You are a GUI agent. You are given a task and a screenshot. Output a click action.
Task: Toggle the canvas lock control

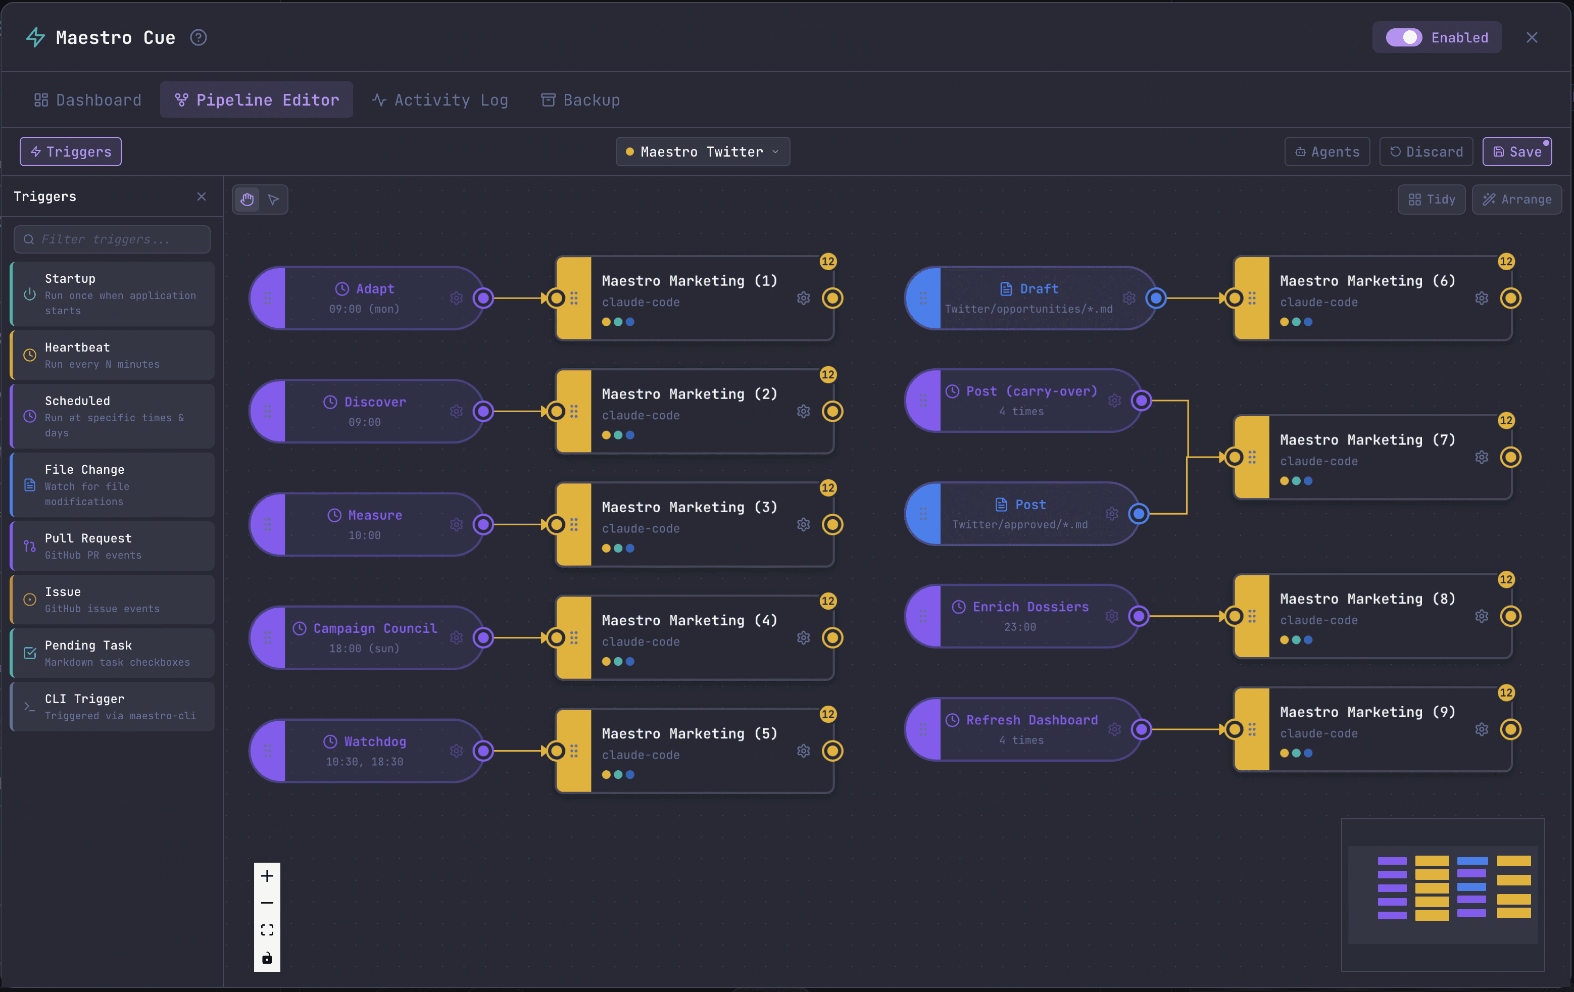pyautogui.click(x=267, y=958)
